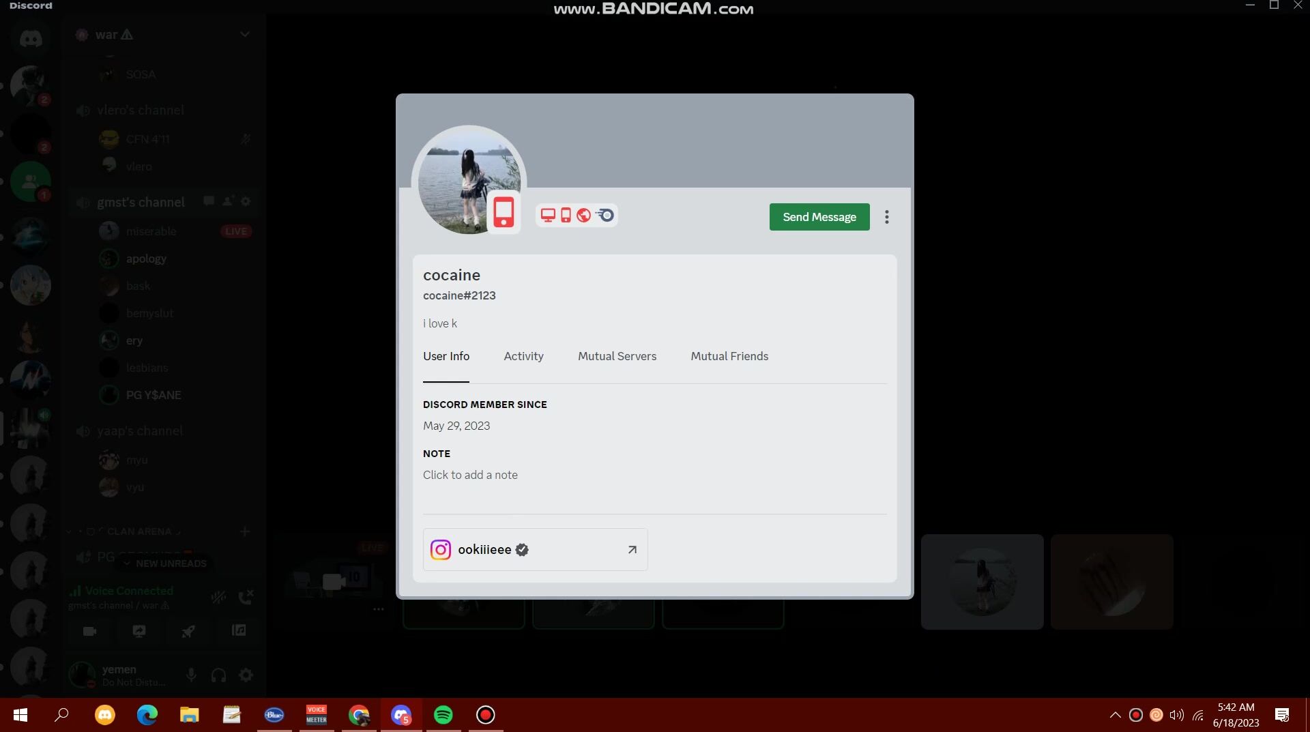Show hidden system tray icons
The width and height of the screenshot is (1310, 732).
coord(1115,715)
